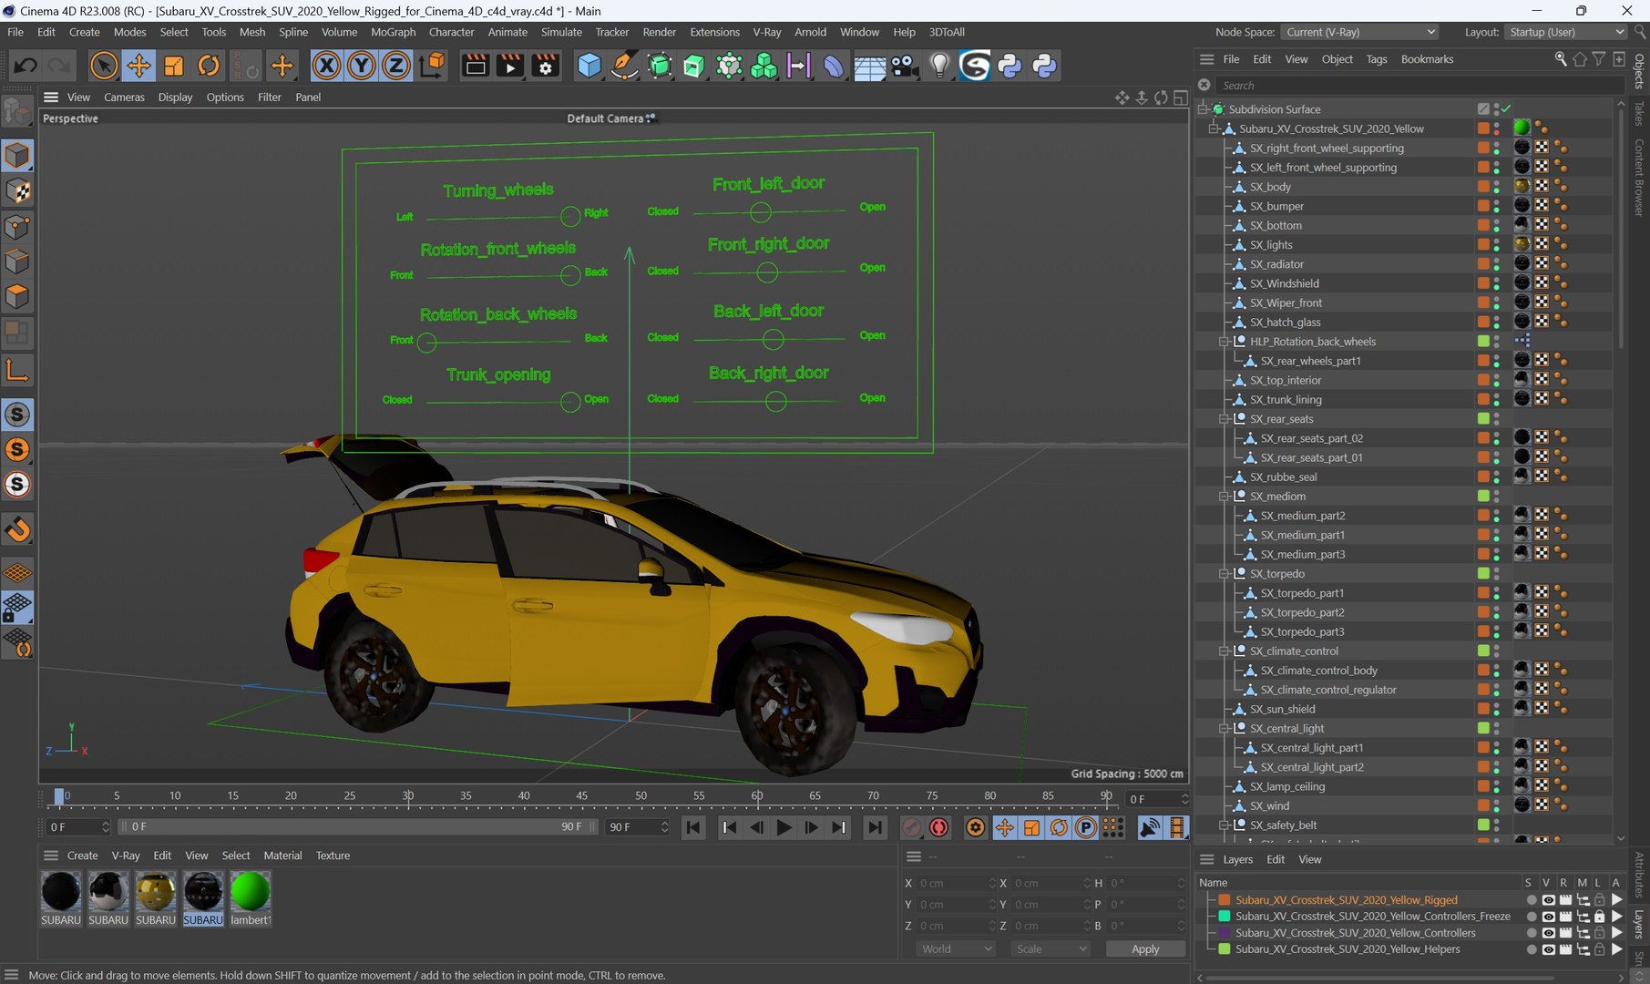Toggle solo of Yellow_Controllers layer
Screen dimensions: 1650x984
[x=1532, y=933]
